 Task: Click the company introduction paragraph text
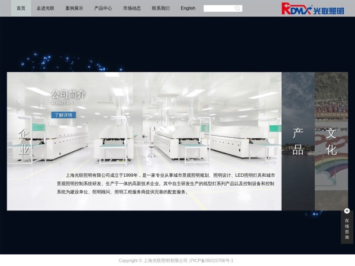pyautogui.click(x=166, y=183)
